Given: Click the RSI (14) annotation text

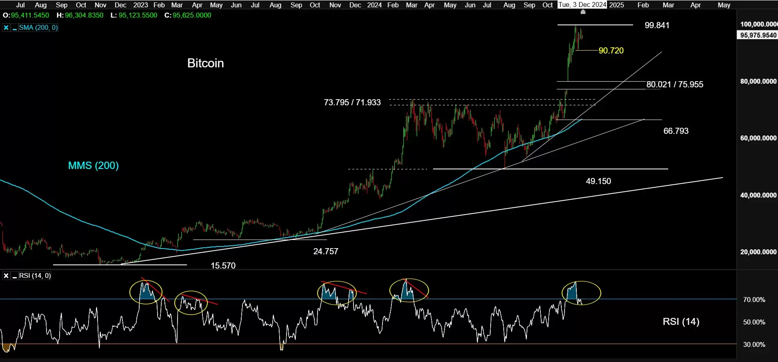Looking at the screenshot, I should [x=681, y=322].
